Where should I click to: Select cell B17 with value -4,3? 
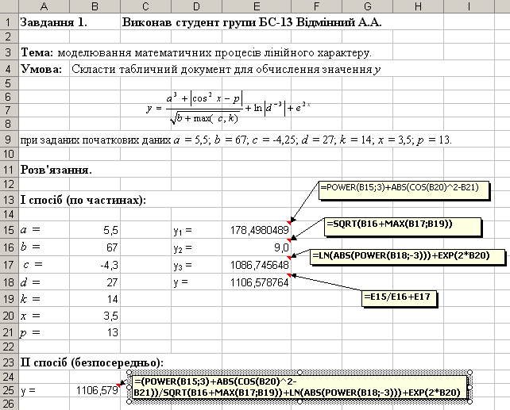[x=95, y=265]
